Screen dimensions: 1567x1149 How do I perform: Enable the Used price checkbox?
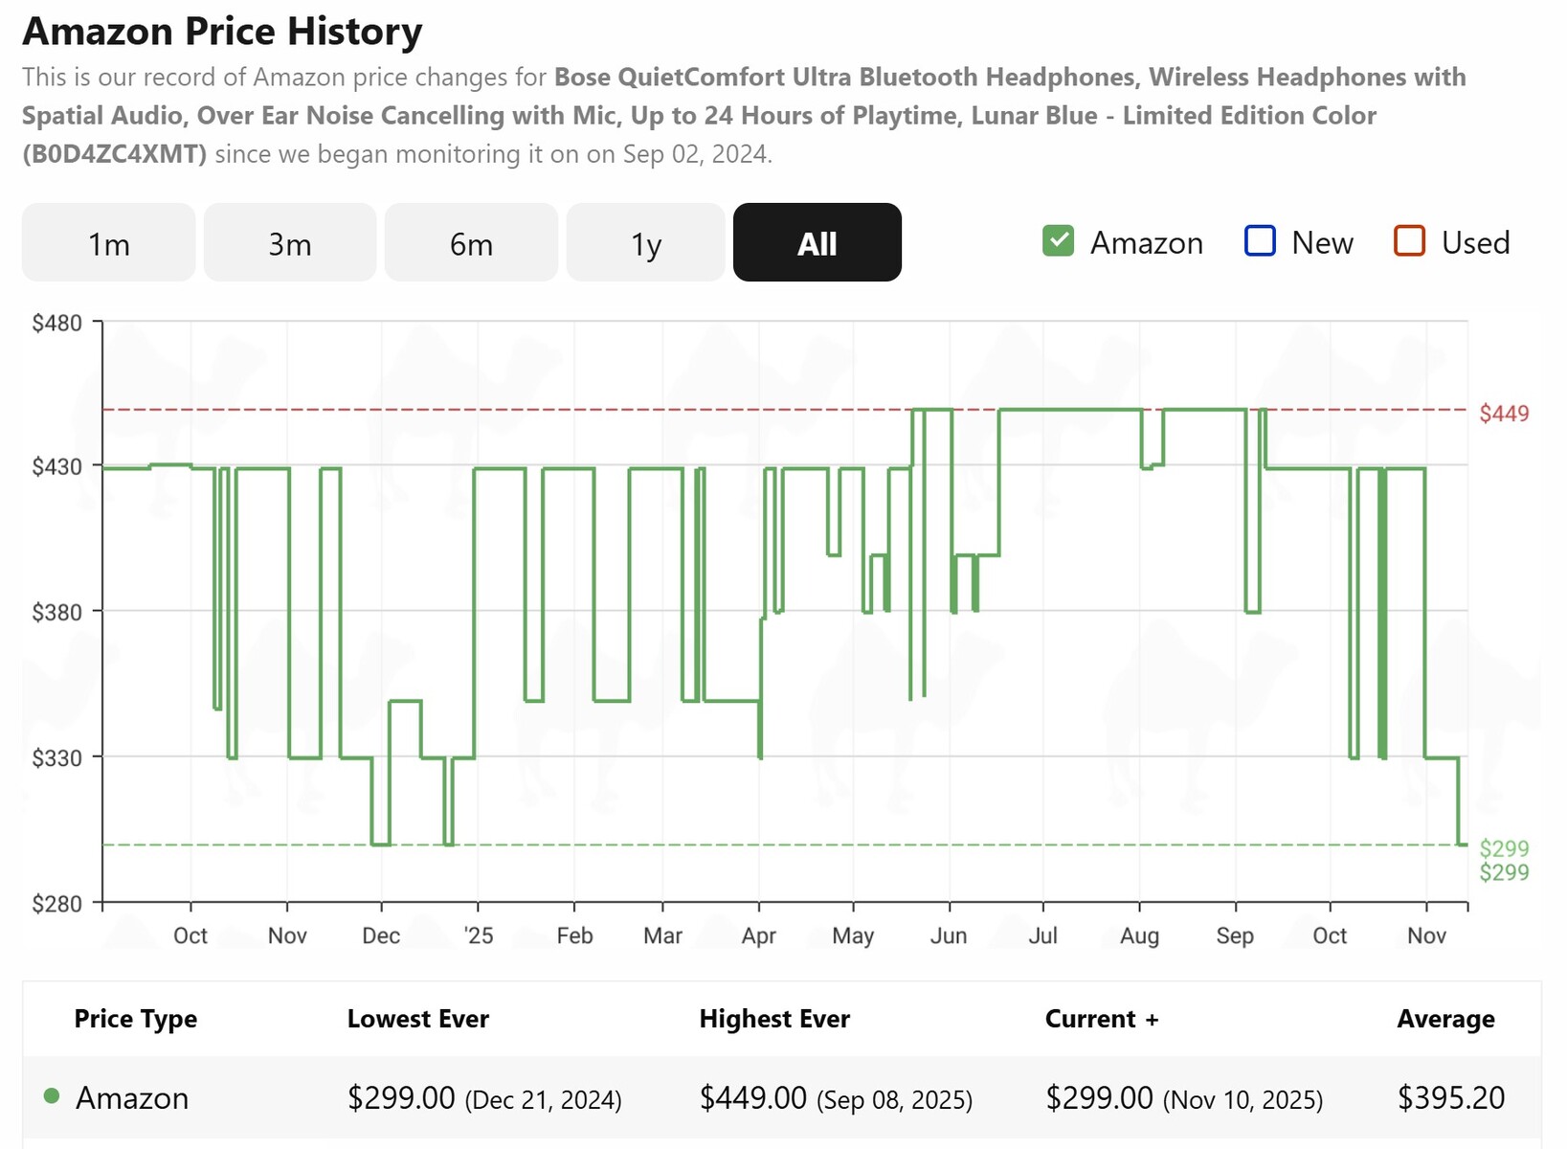(x=1409, y=241)
